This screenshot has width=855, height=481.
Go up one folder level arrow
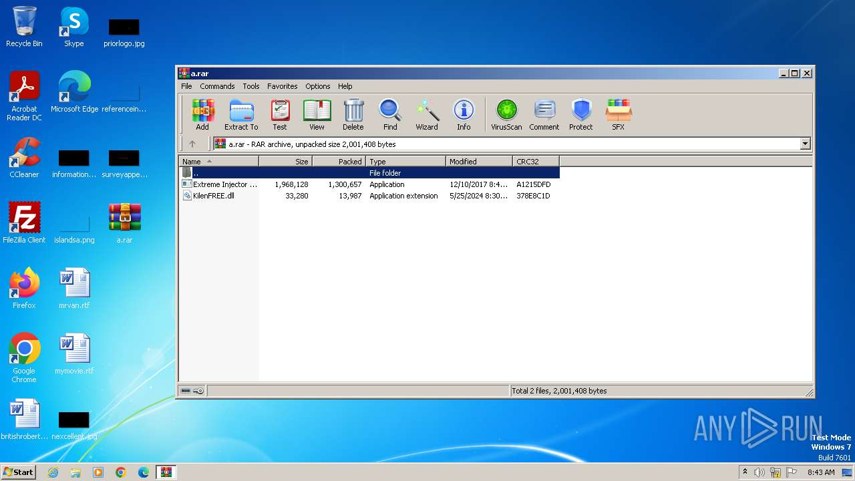point(192,144)
